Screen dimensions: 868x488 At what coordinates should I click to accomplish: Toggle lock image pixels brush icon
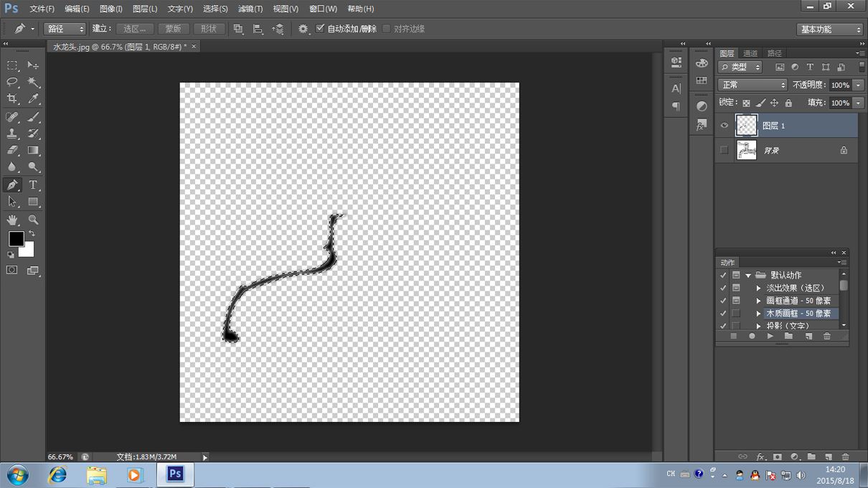coord(761,103)
